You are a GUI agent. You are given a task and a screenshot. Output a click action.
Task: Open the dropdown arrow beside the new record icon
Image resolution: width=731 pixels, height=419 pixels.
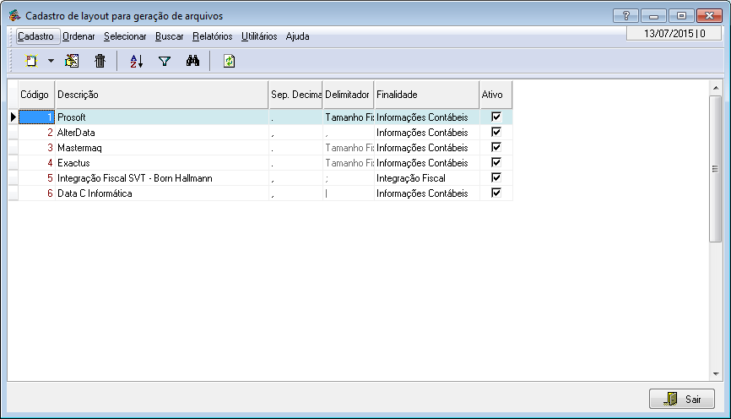coord(51,61)
